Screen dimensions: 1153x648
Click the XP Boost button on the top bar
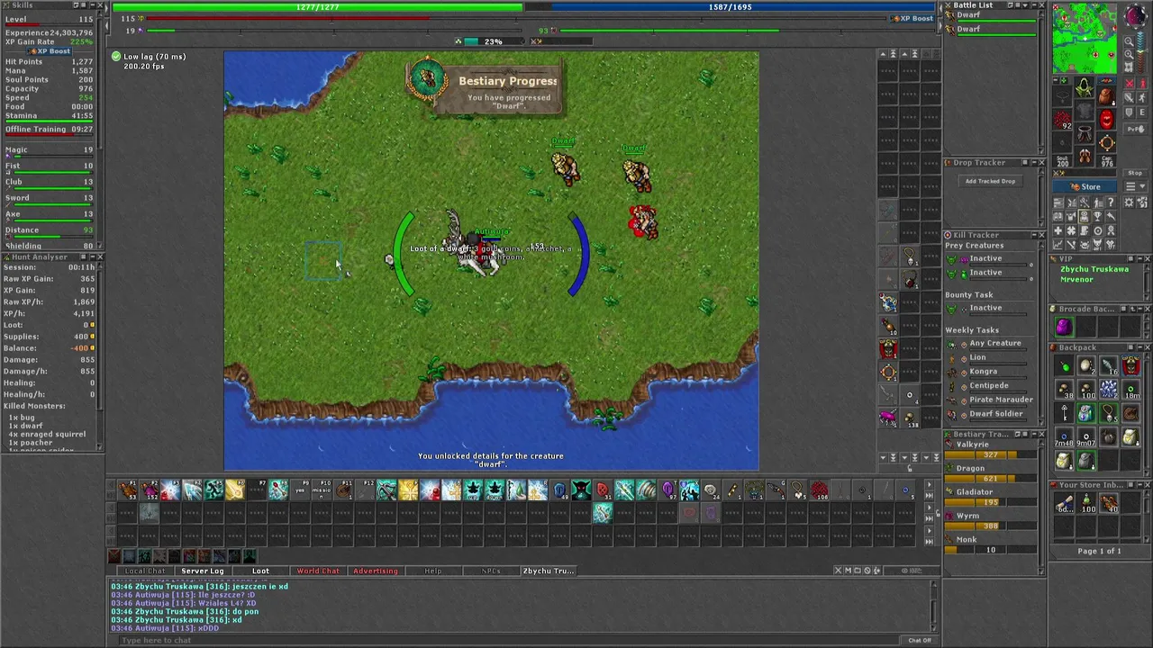tap(912, 18)
